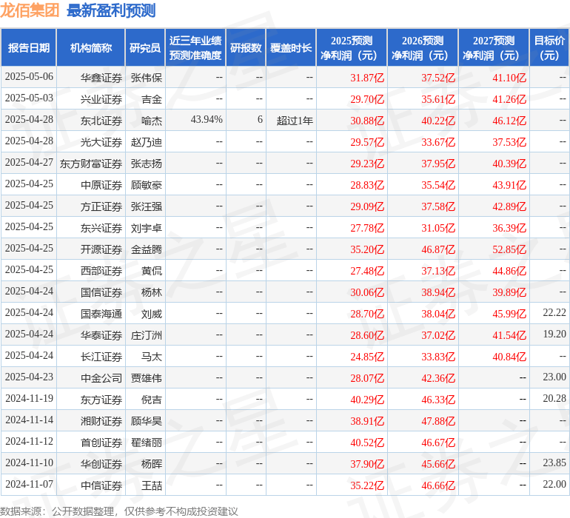Click analyst name 张伟保
The image size is (570, 518).
146,78
